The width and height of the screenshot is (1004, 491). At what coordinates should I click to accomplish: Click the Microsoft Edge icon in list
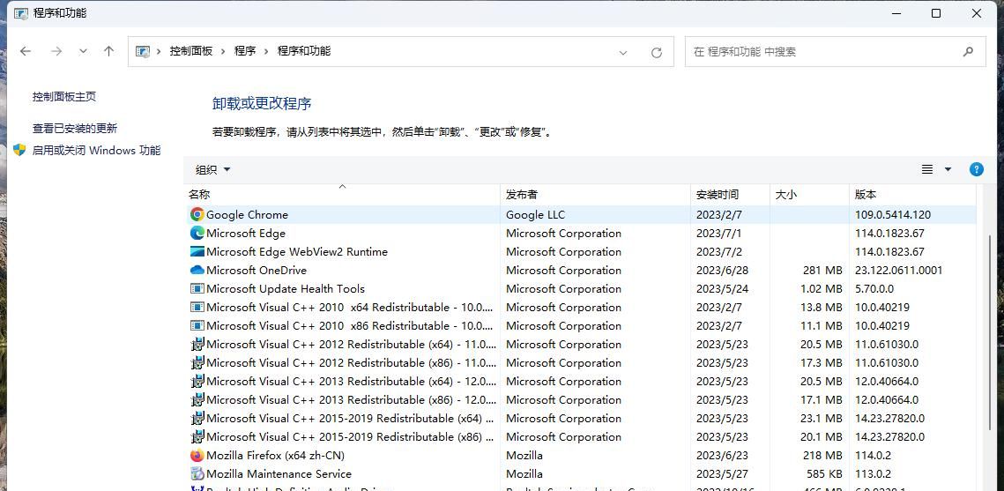197,233
